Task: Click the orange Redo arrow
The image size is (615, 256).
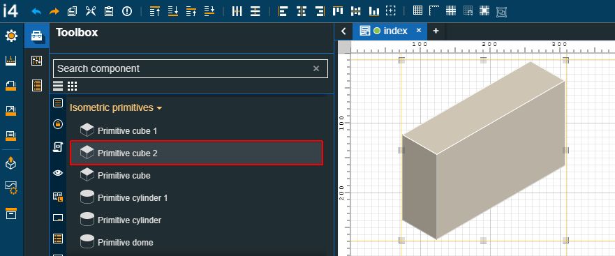Action: [x=54, y=11]
